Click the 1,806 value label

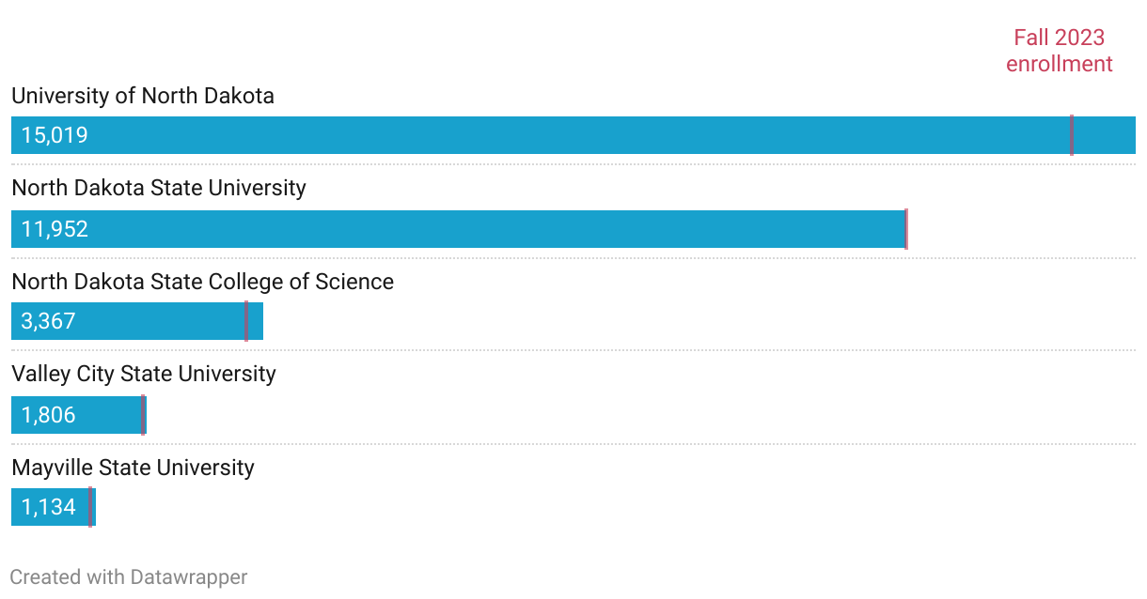click(48, 415)
